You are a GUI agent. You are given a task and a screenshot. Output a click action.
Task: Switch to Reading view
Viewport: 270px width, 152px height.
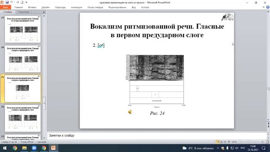[225, 142]
